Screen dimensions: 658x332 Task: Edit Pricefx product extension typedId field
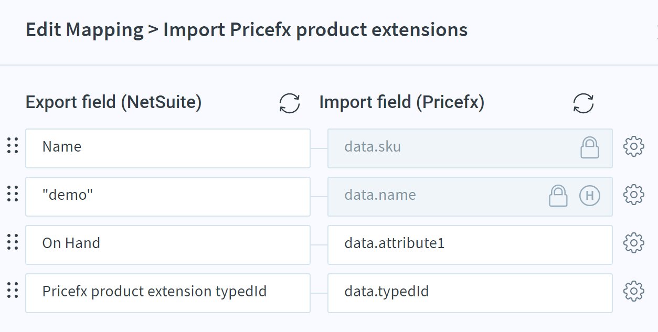point(168,293)
